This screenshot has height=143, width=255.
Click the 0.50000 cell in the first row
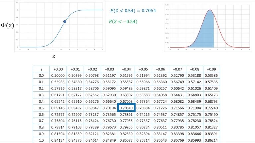click(x=58, y=76)
